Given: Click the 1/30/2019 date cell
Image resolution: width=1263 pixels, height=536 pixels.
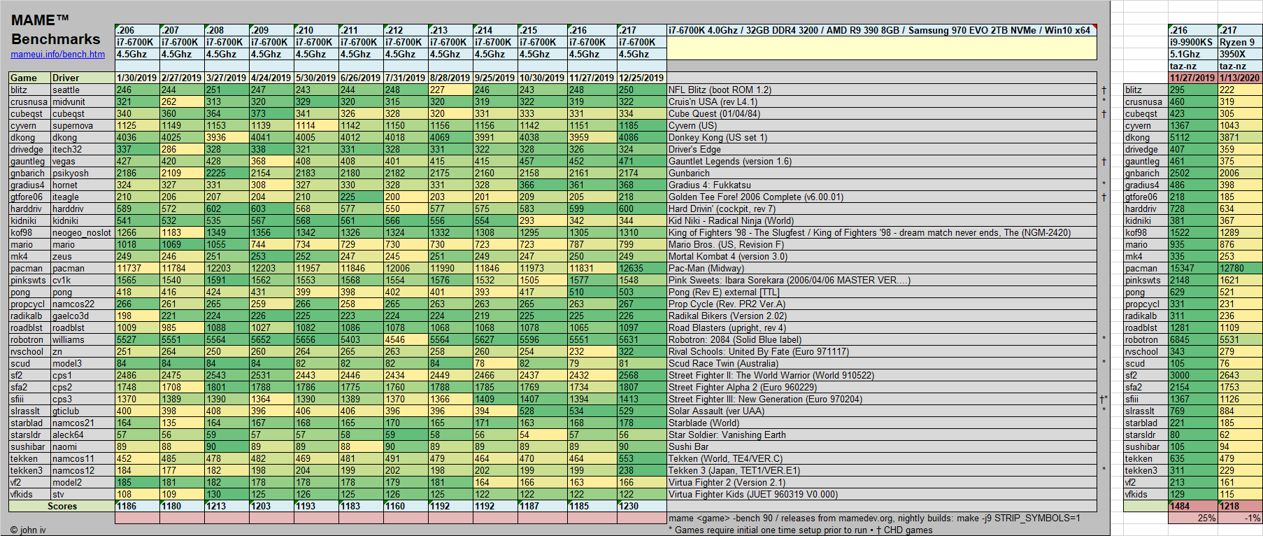Looking at the screenshot, I should point(137,78).
